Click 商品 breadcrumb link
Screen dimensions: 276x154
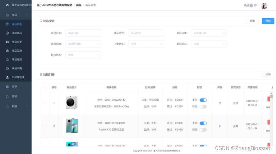[x=79, y=5]
